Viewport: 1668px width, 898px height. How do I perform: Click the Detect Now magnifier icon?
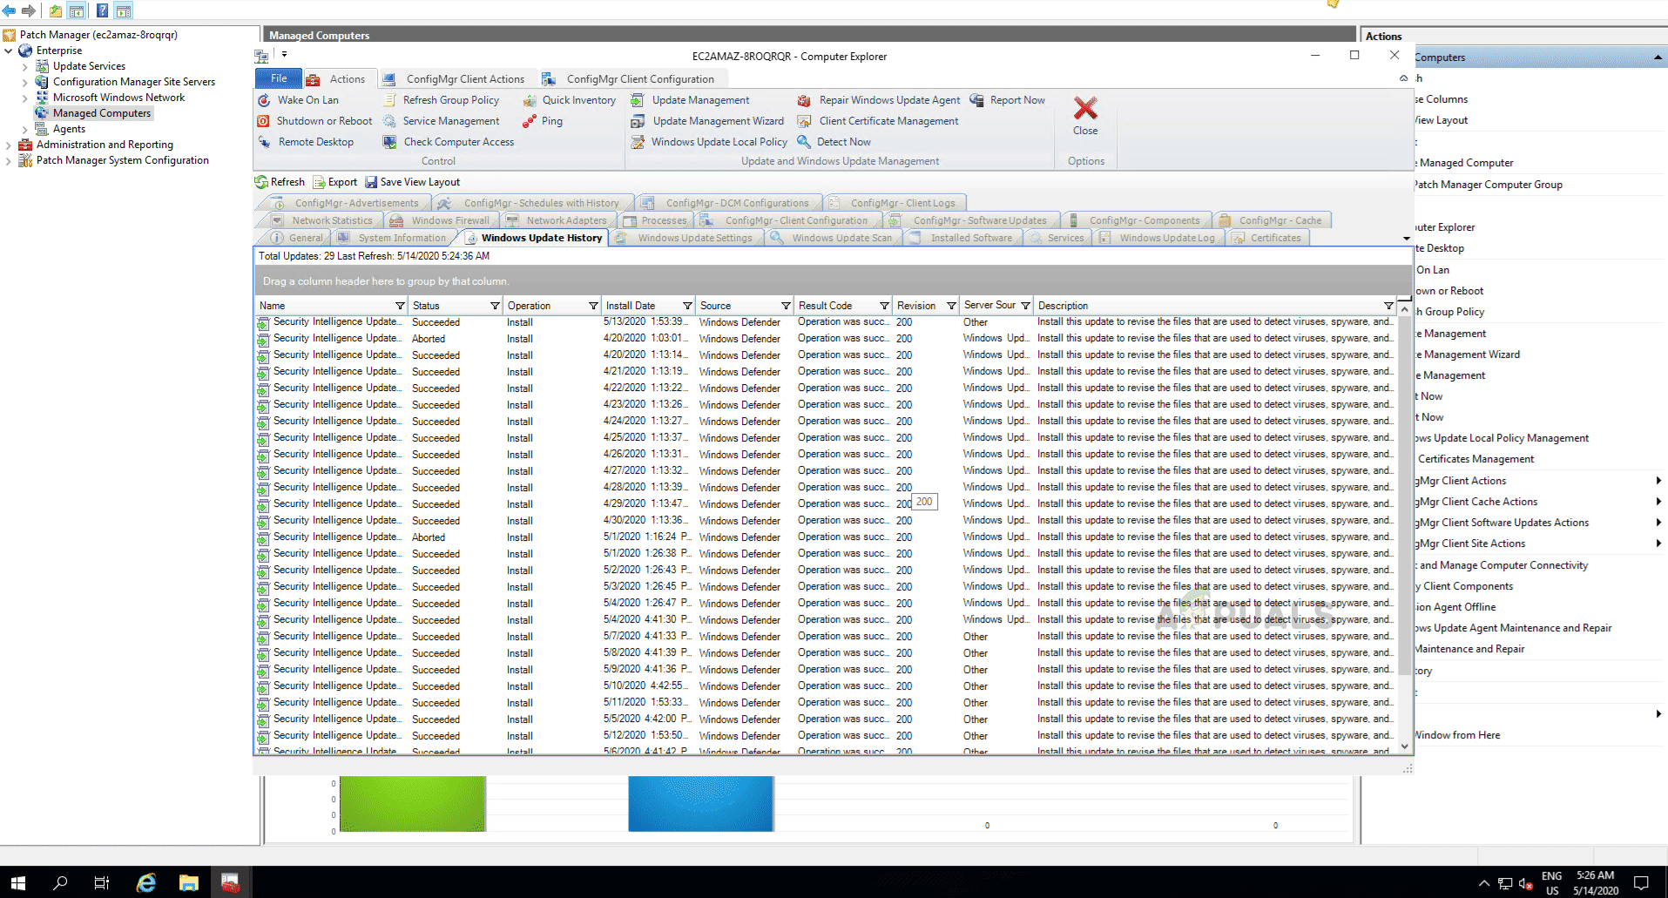click(x=804, y=142)
